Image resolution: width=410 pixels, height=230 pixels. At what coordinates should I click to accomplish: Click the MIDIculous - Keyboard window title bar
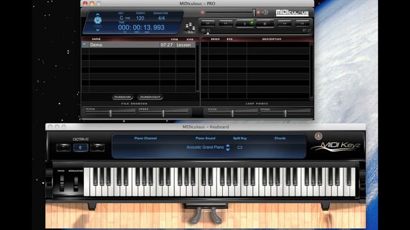coord(206,126)
